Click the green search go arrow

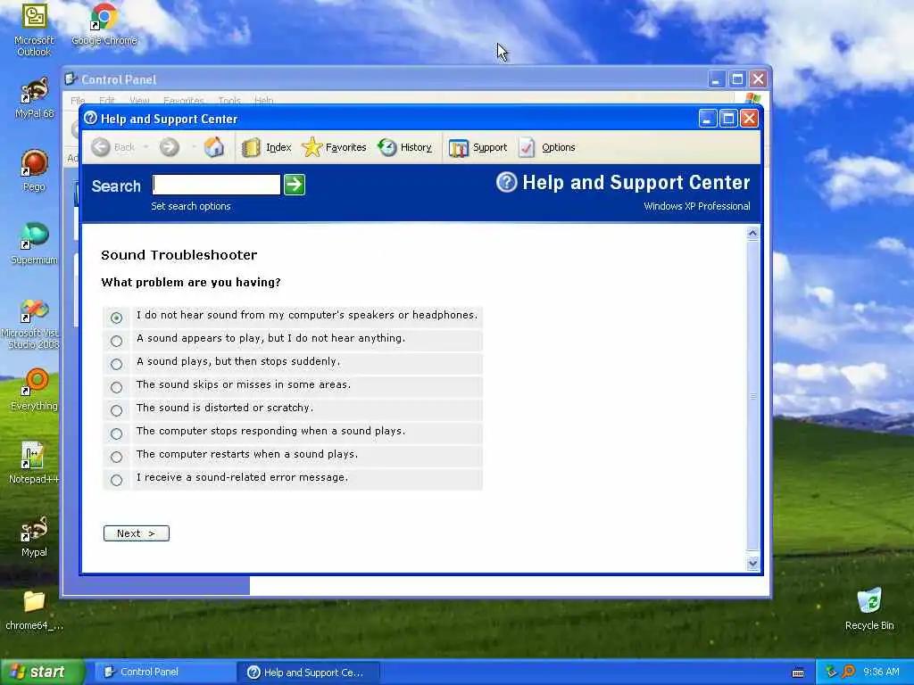(x=295, y=185)
